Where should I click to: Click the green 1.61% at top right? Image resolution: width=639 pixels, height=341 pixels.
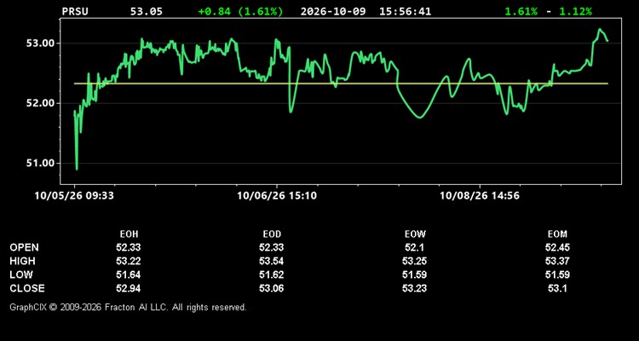tap(521, 11)
